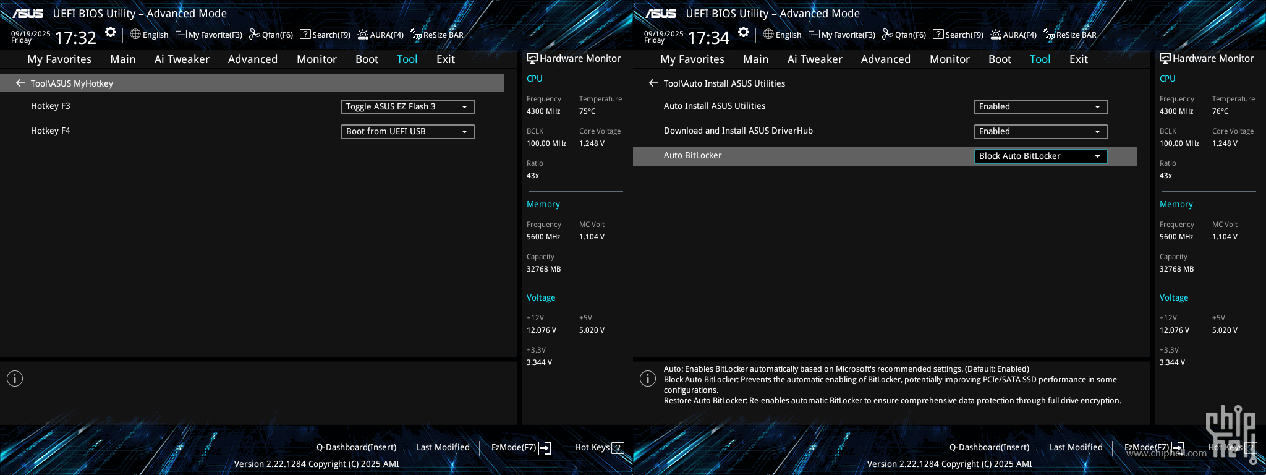Open Search(F9) in right window
This screenshot has width=1266, height=475.
tap(958, 35)
